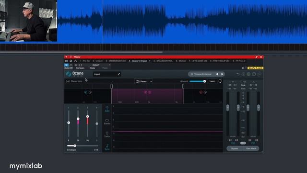Toggle input gain link icon

(x=233, y=143)
